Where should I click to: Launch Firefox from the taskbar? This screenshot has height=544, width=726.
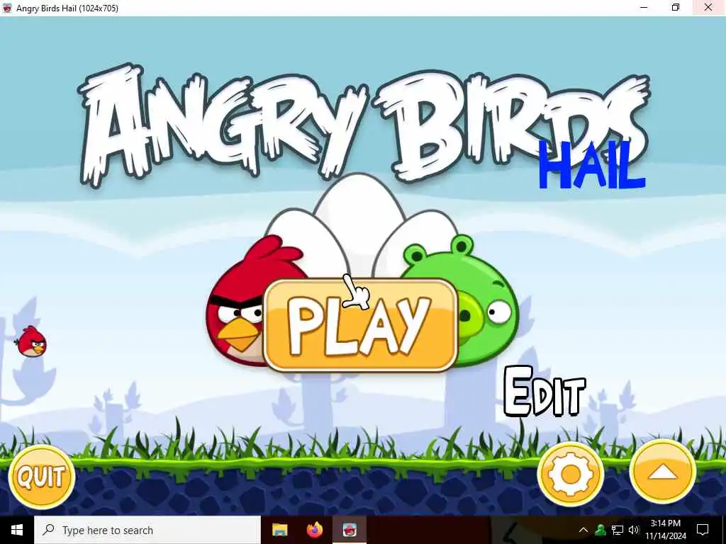(x=315, y=530)
